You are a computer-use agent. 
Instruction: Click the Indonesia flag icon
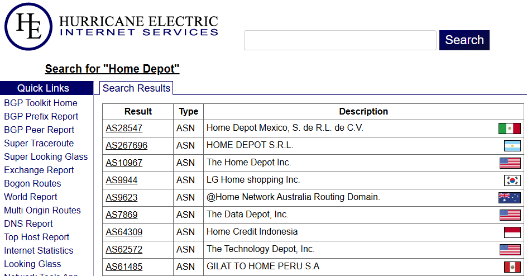[512, 232]
